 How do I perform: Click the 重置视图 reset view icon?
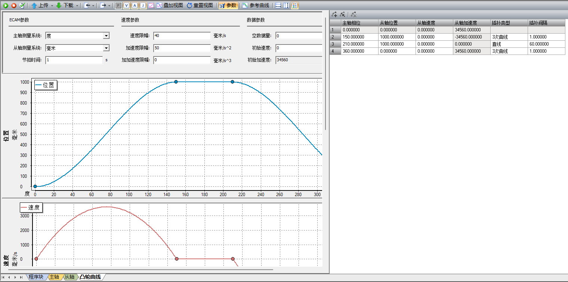click(189, 6)
